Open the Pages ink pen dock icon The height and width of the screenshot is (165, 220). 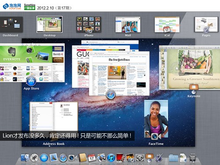[x=159, y=158]
